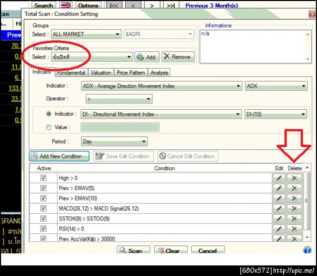Delete the SSTOK(9) > SSTOD(9) condition

pos(294,218)
